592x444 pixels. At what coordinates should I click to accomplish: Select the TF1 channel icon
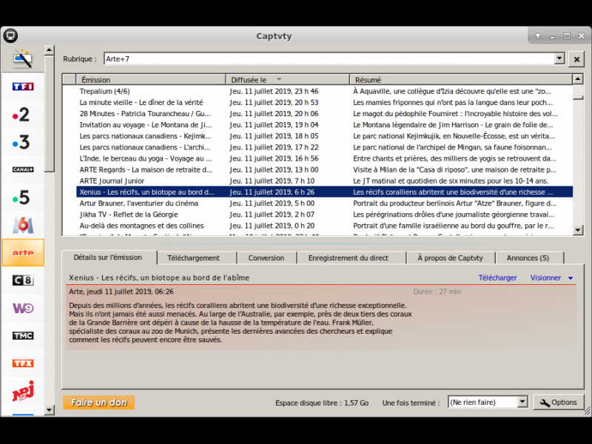click(23, 87)
